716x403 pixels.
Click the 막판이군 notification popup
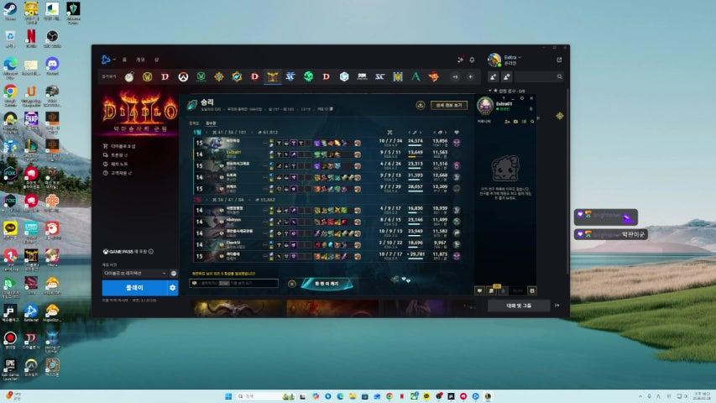pyautogui.click(x=610, y=234)
